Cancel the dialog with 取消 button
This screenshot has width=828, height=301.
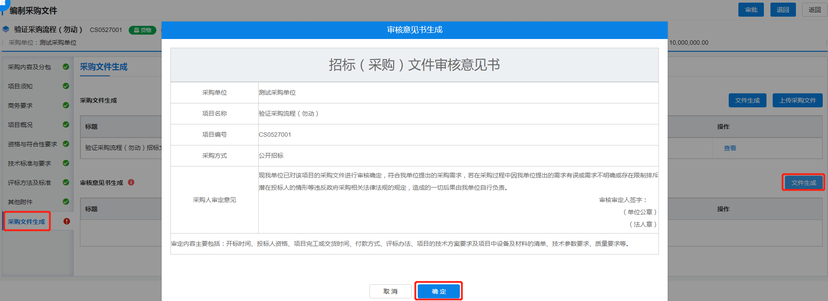tap(390, 291)
